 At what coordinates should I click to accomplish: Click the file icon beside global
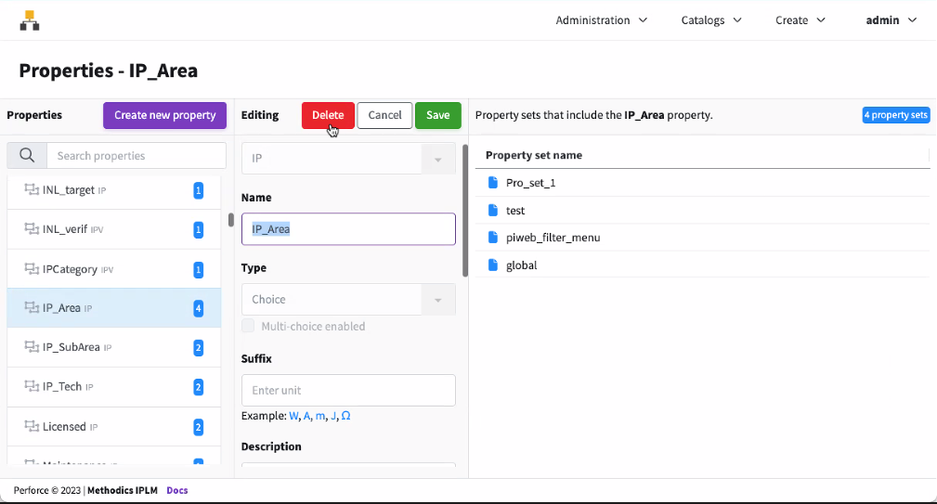point(493,265)
